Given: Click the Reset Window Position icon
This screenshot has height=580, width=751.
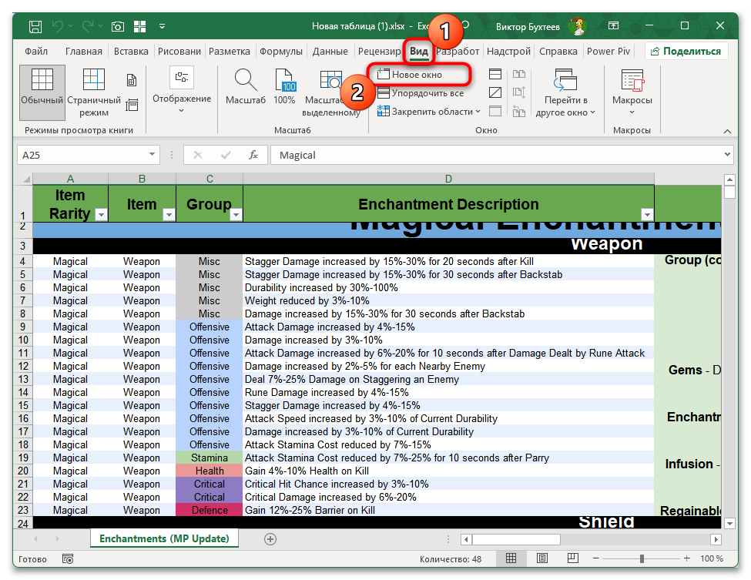Looking at the screenshot, I should click(519, 111).
